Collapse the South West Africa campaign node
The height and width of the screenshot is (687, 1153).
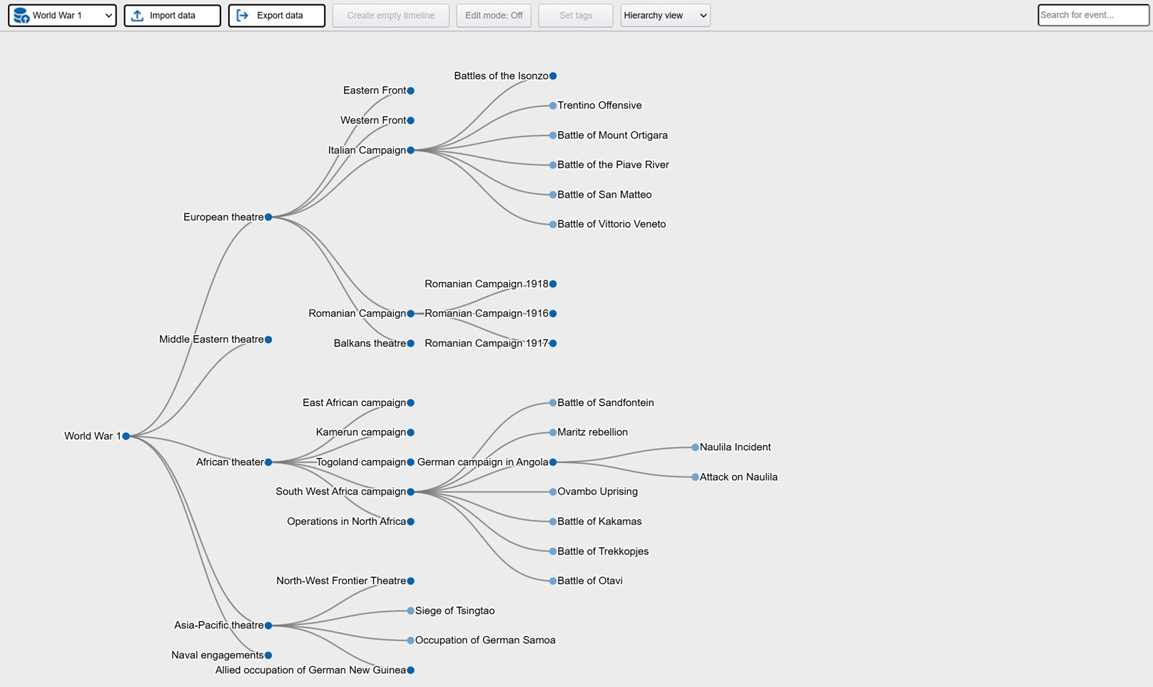tap(410, 492)
